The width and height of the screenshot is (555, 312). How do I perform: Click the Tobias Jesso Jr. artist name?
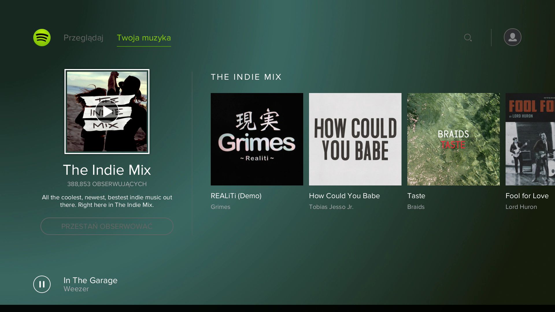tap(331, 207)
